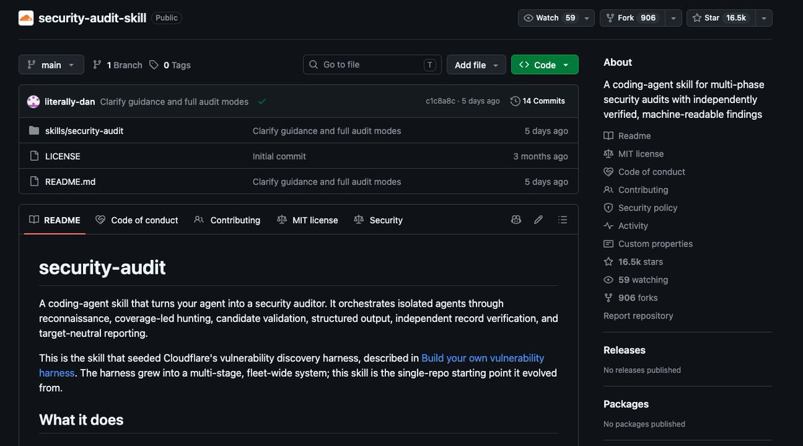Click the note icon beside Custom properties
This screenshot has width=803, height=446.
click(x=608, y=244)
